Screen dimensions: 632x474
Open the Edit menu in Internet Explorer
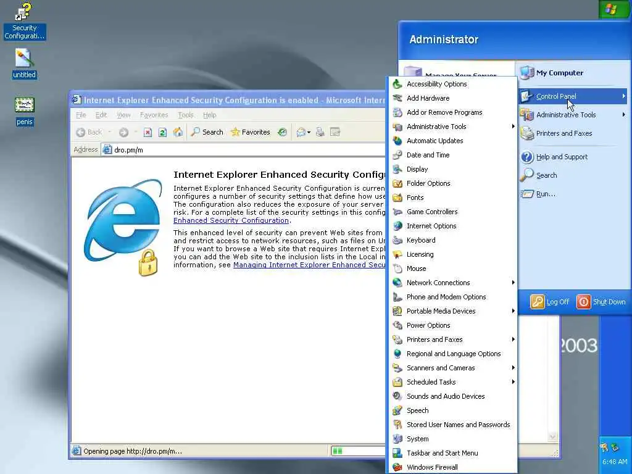coord(101,115)
